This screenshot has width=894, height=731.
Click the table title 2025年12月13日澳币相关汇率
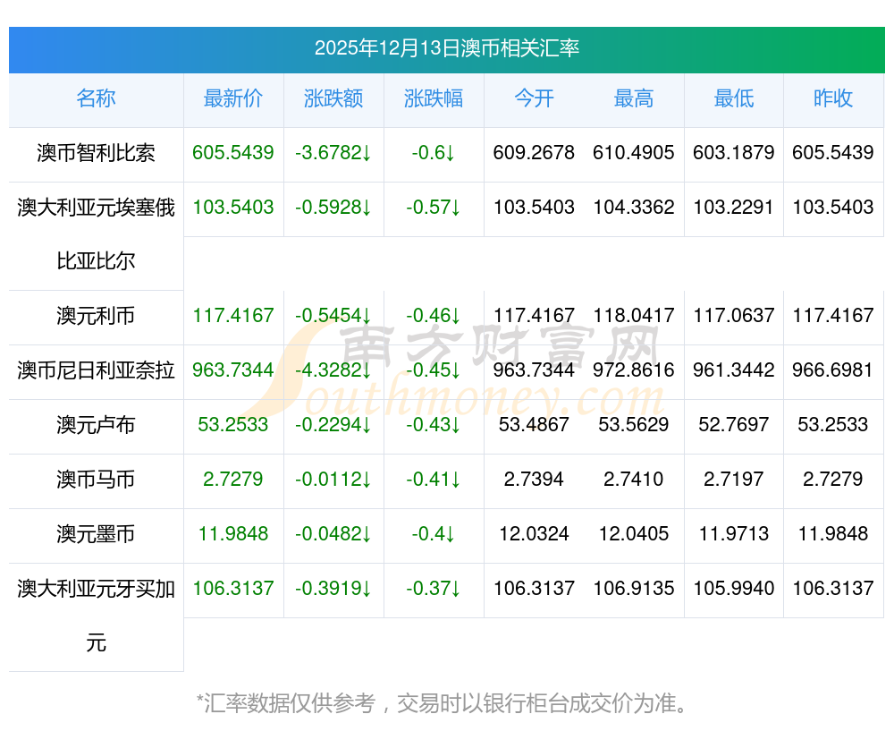(x=447, y=48)
